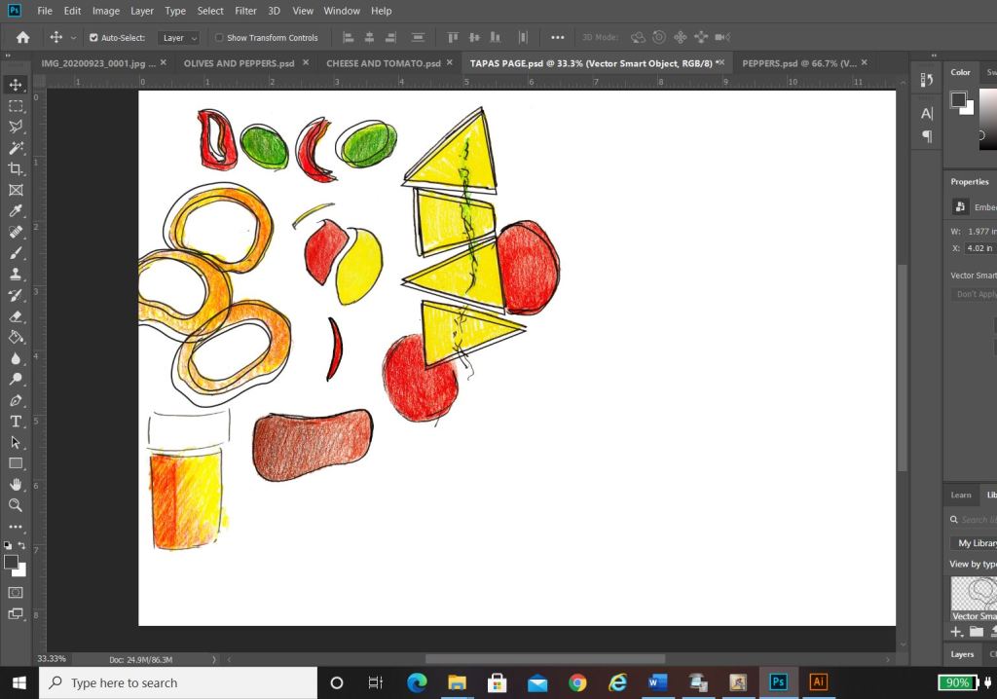The height and width of the screenshot is (699, 997).
Task: Pick the Magic Wand tool
Action: (x=16, y=148)
